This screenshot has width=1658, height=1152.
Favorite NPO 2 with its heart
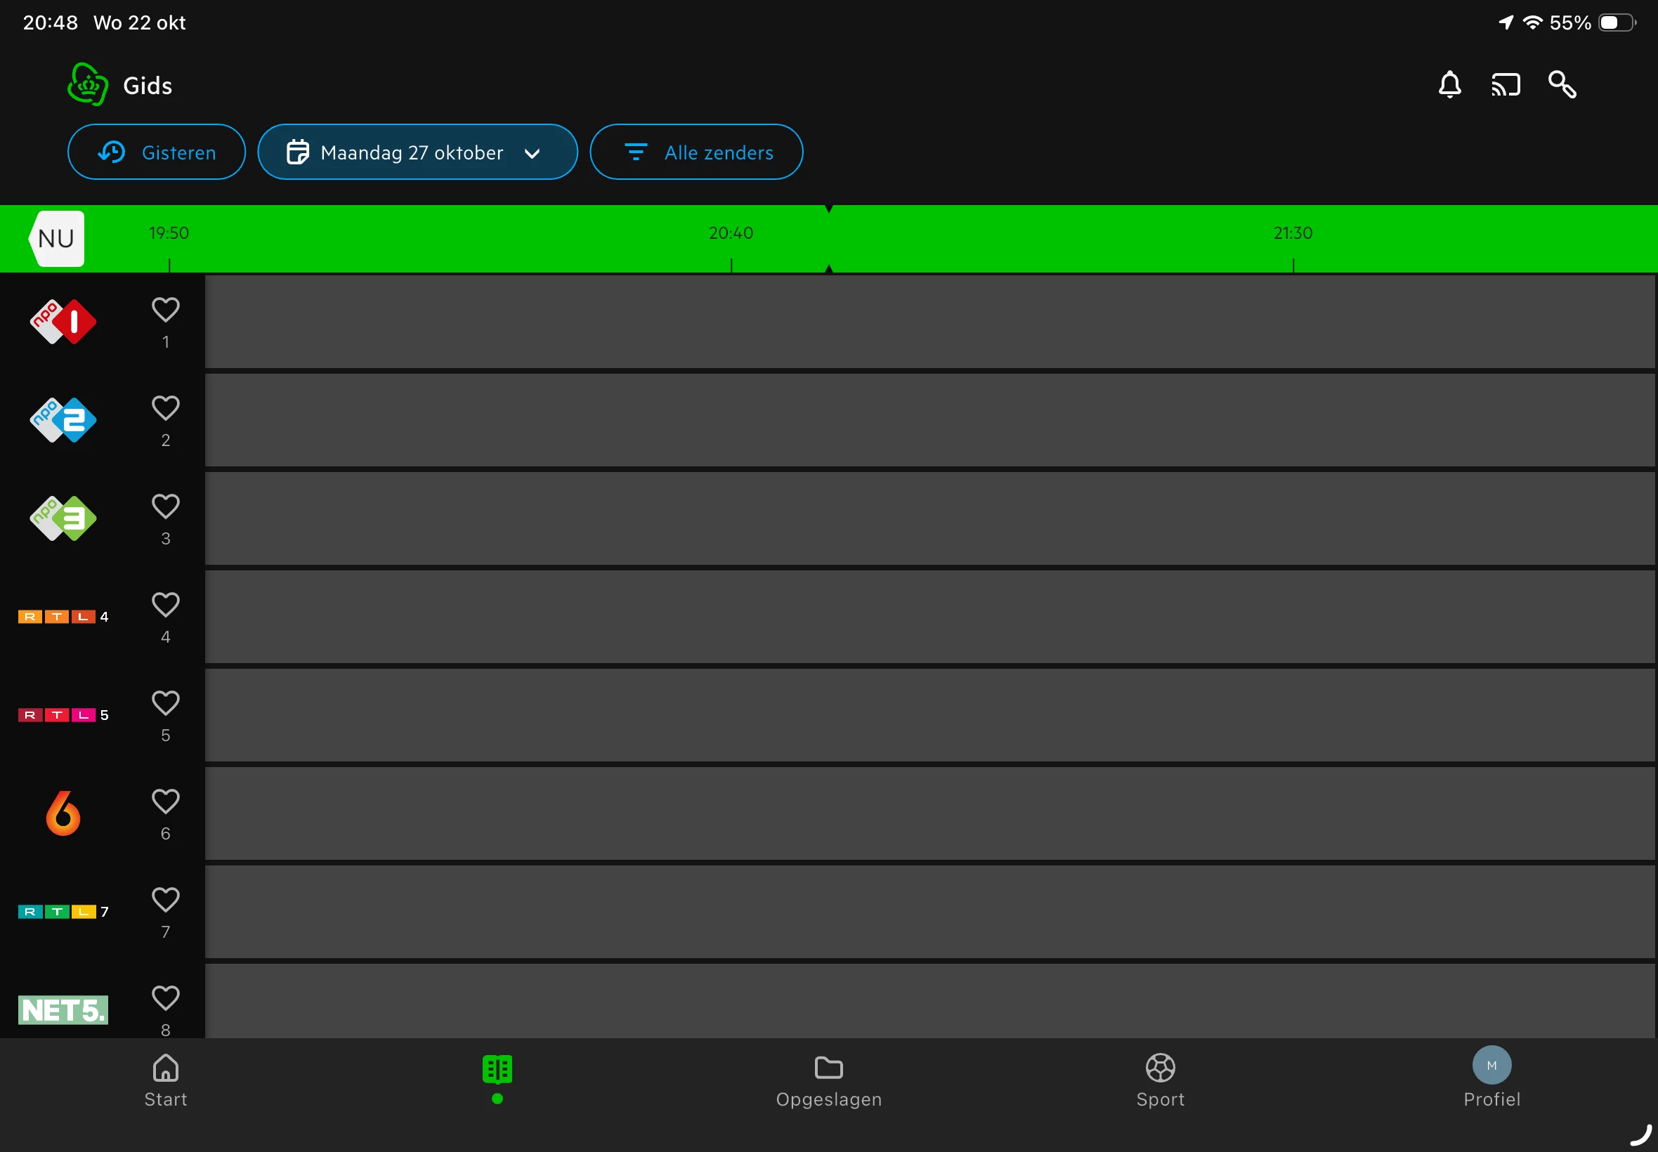tap(165, 409)
